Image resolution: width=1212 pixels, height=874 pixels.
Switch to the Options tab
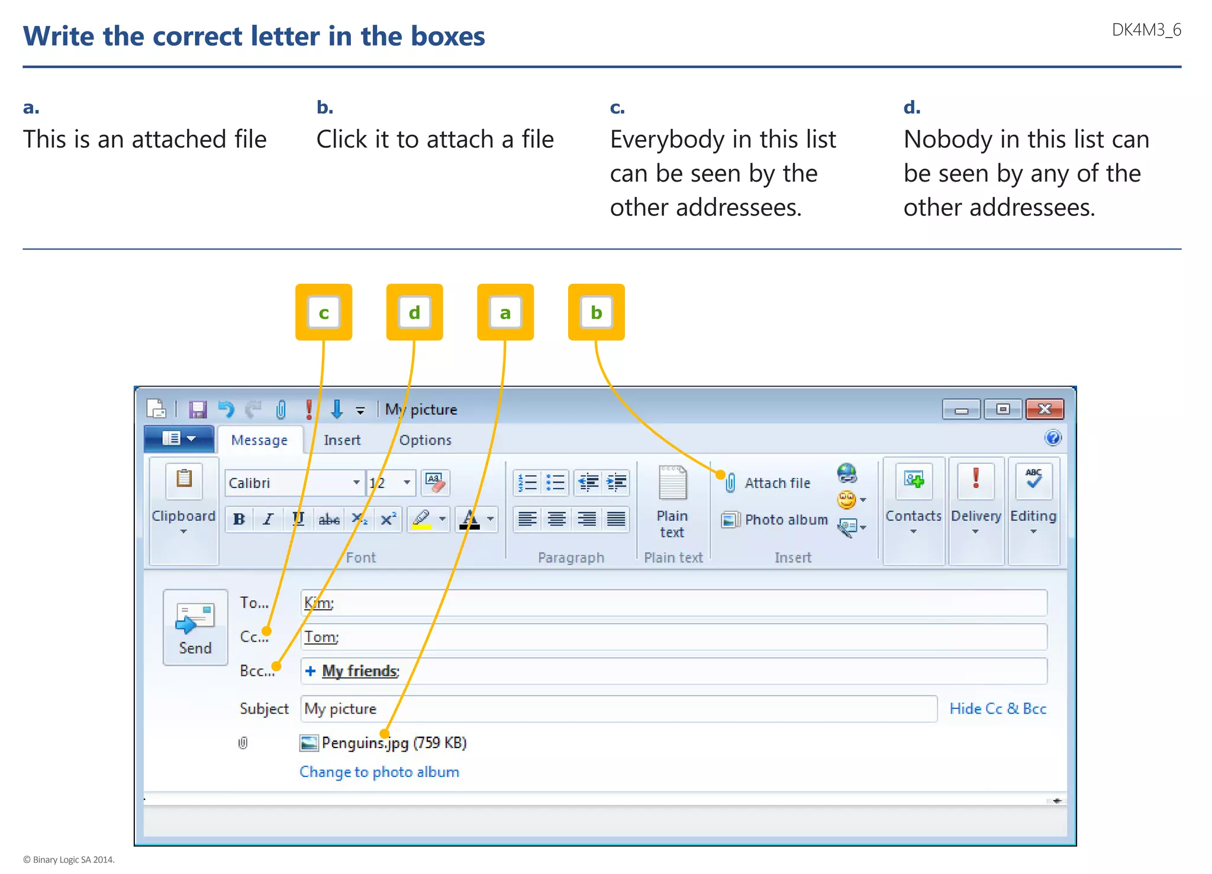point(425,440)
